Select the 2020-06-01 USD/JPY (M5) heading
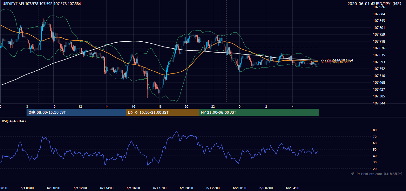406x191 pixels. pyautogui.click(x=375, y=4)
